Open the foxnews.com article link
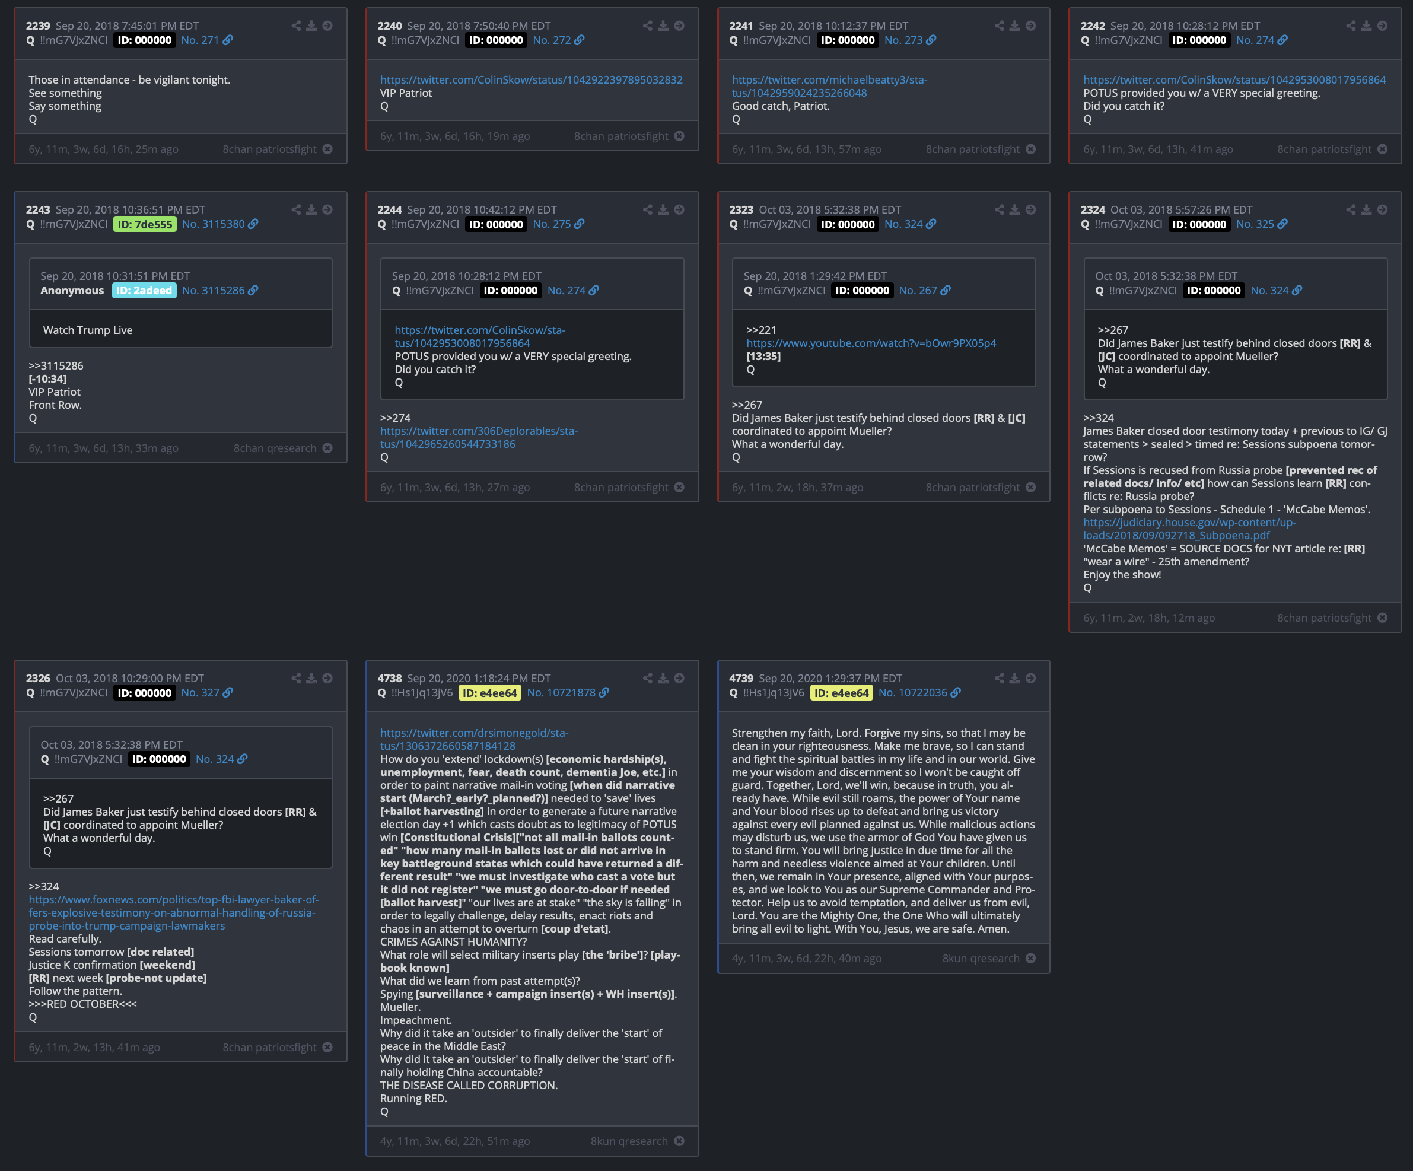 174,912
